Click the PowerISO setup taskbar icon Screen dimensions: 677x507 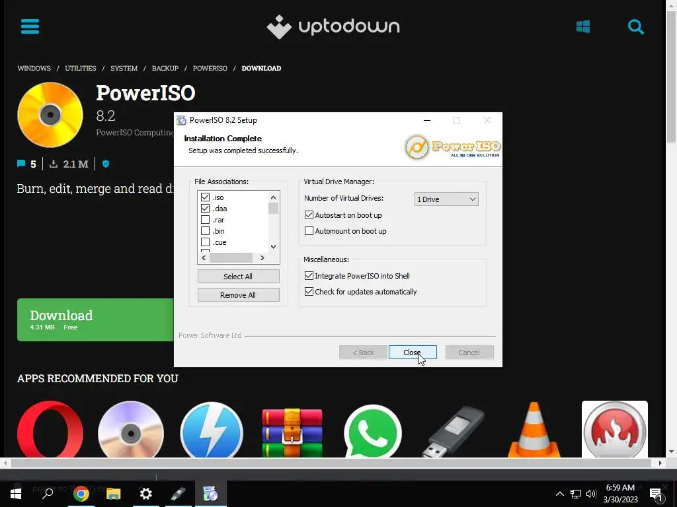(211, 494)
